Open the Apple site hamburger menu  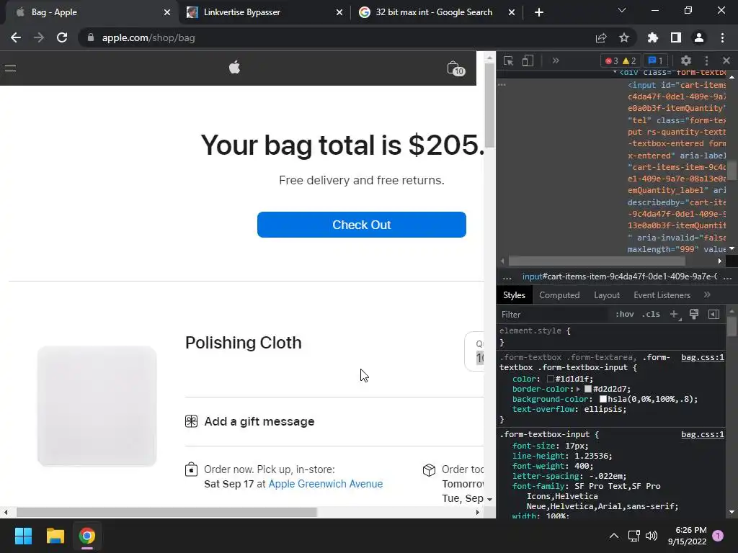(x=10, y=68)
